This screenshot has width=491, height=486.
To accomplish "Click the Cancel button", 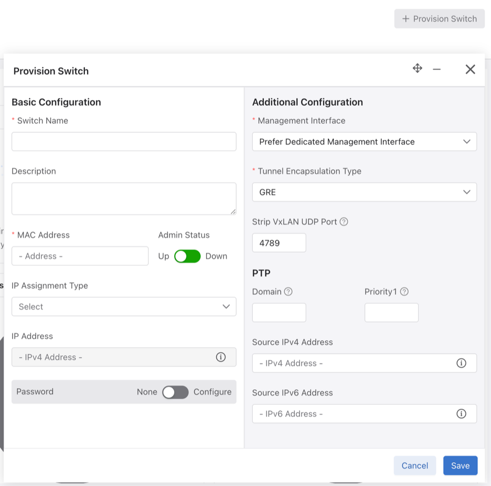I will [414, 466].
